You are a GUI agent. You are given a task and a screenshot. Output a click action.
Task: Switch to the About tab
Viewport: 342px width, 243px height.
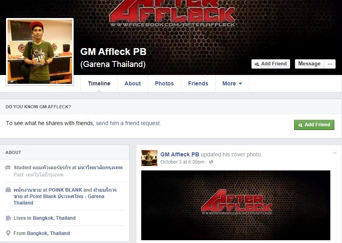(133, 83)
